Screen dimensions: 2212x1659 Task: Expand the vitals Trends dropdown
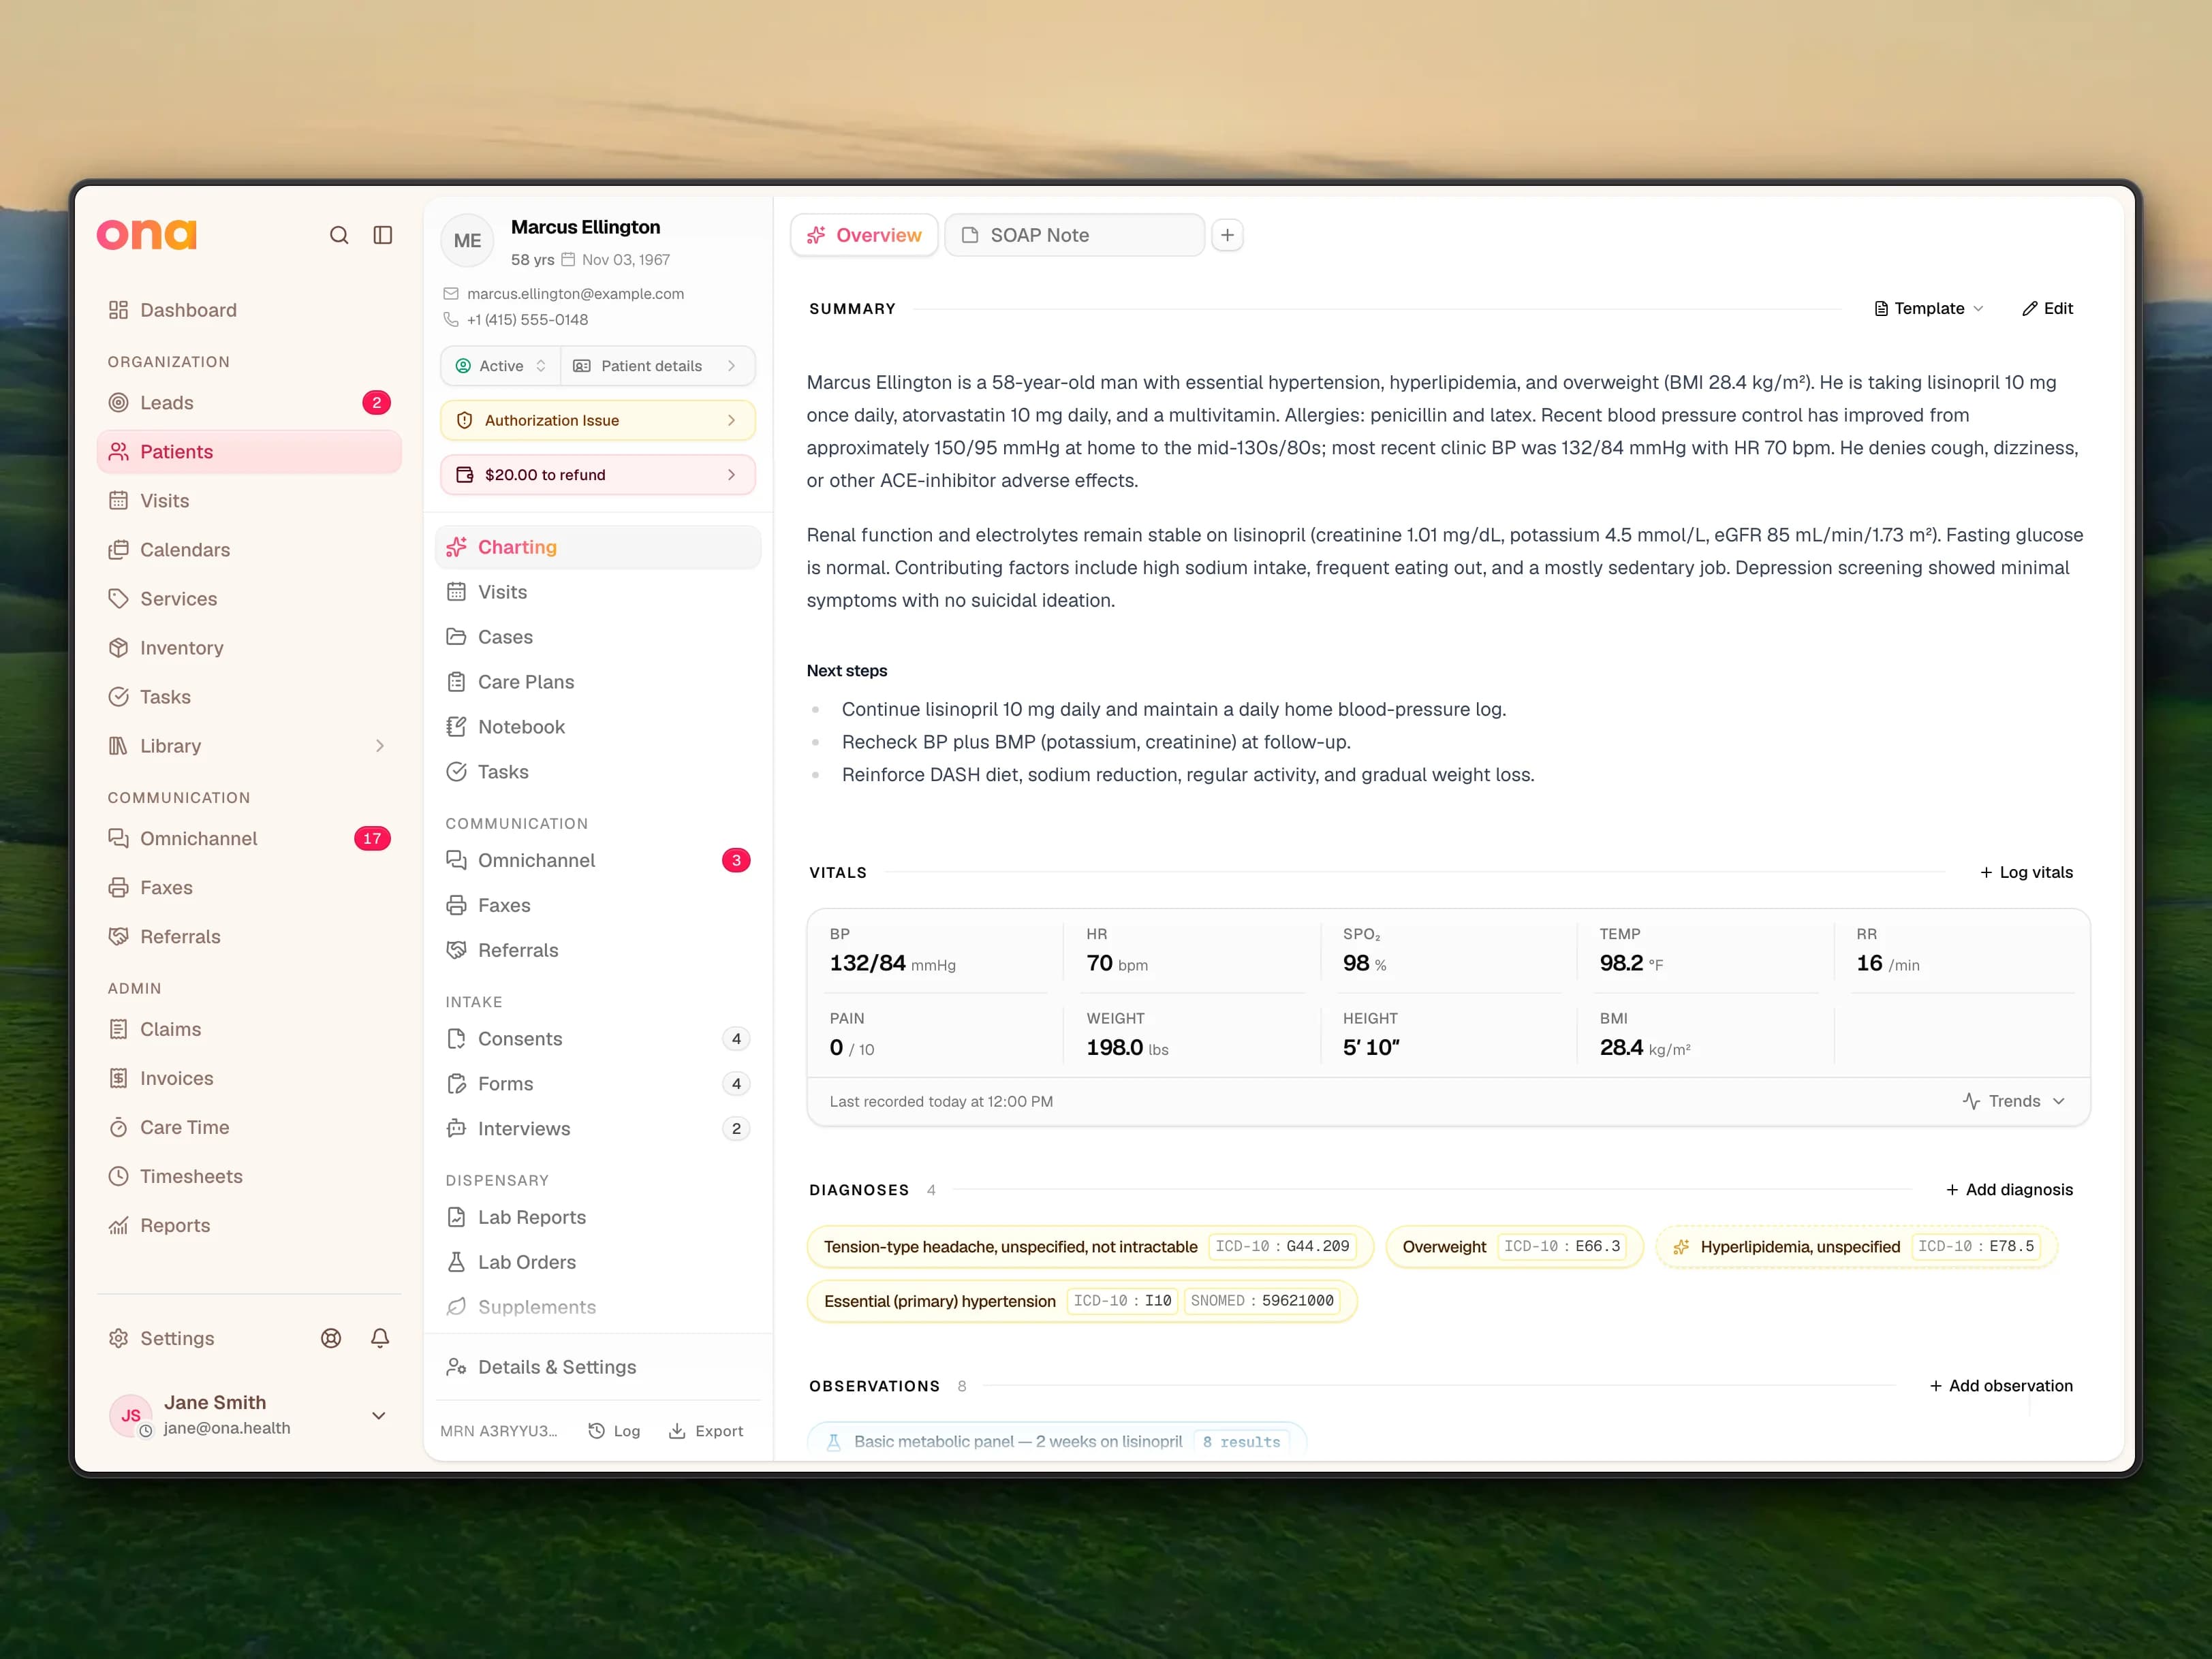coord(2014,1101)
